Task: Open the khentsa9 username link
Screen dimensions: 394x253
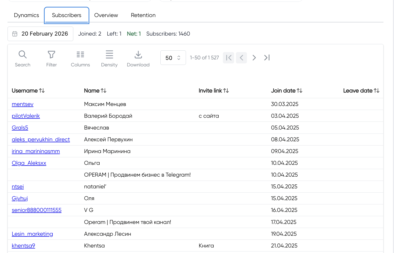Action: pyautogui.click(x=23, y=246)
